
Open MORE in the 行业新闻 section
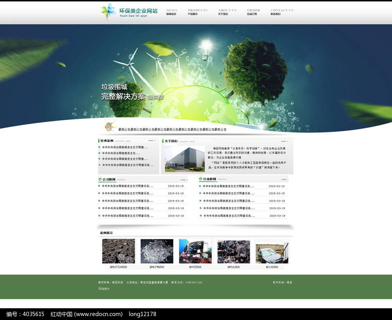click(x=284, y=180)
